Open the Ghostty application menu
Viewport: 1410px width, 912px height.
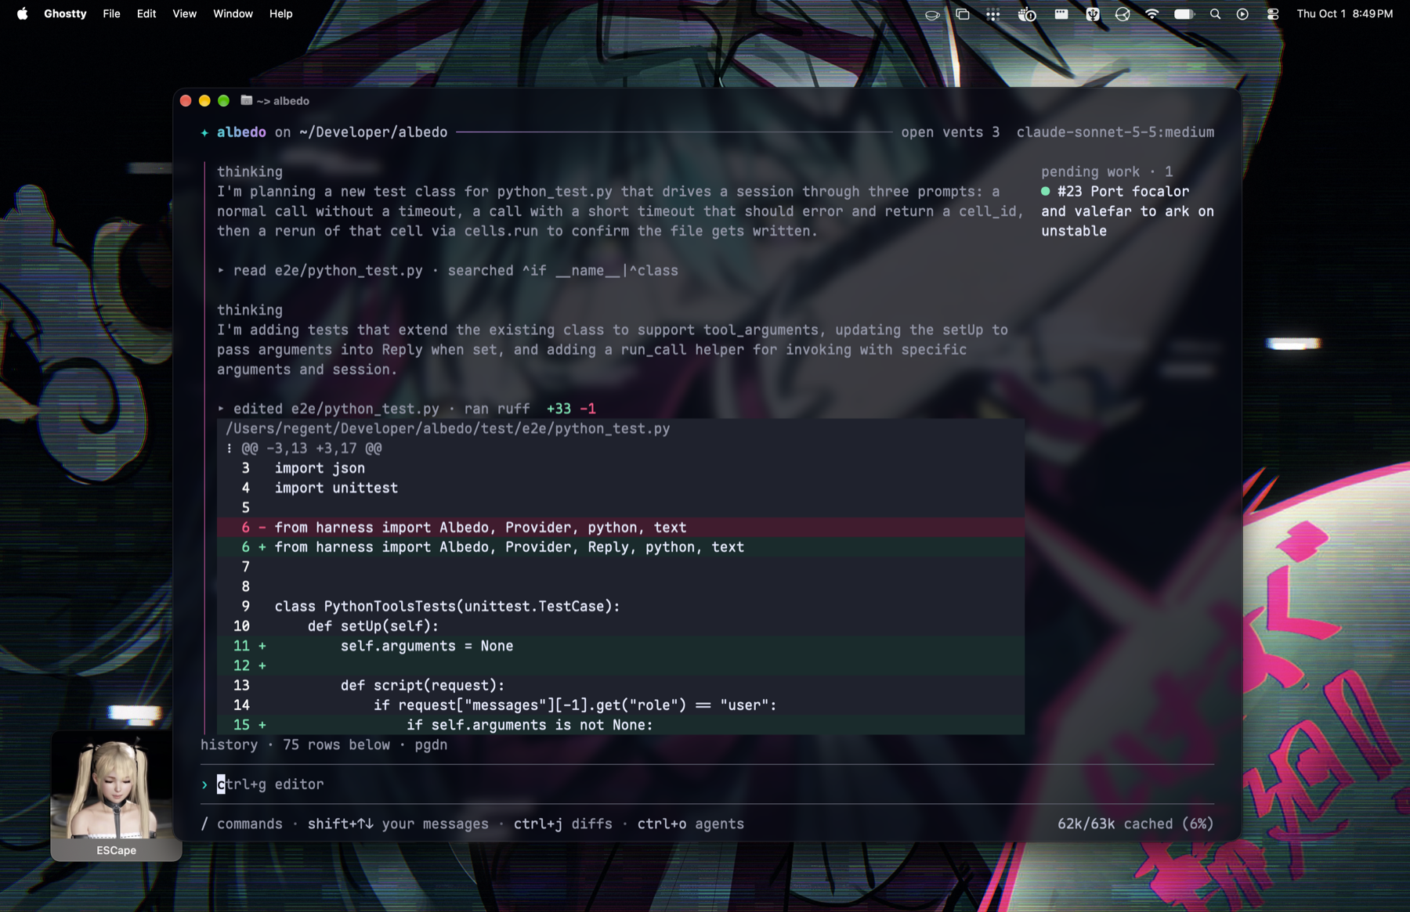pyautogui.click(x=65, y=13)
